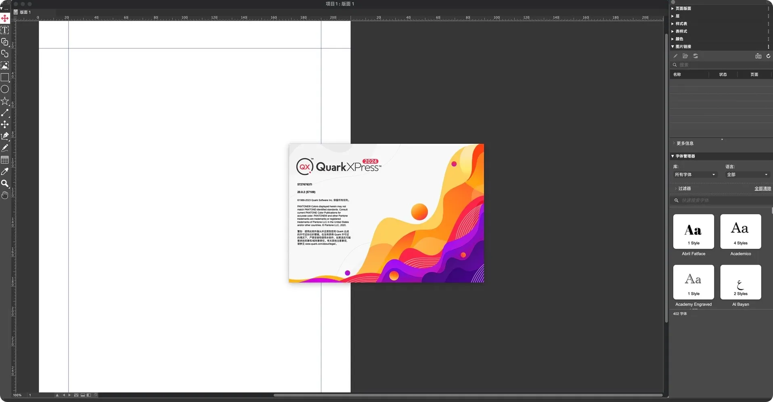The image size is (773, 402).
Task: Click the upward triangle page popup in status bar
Action: click(57, 395)
